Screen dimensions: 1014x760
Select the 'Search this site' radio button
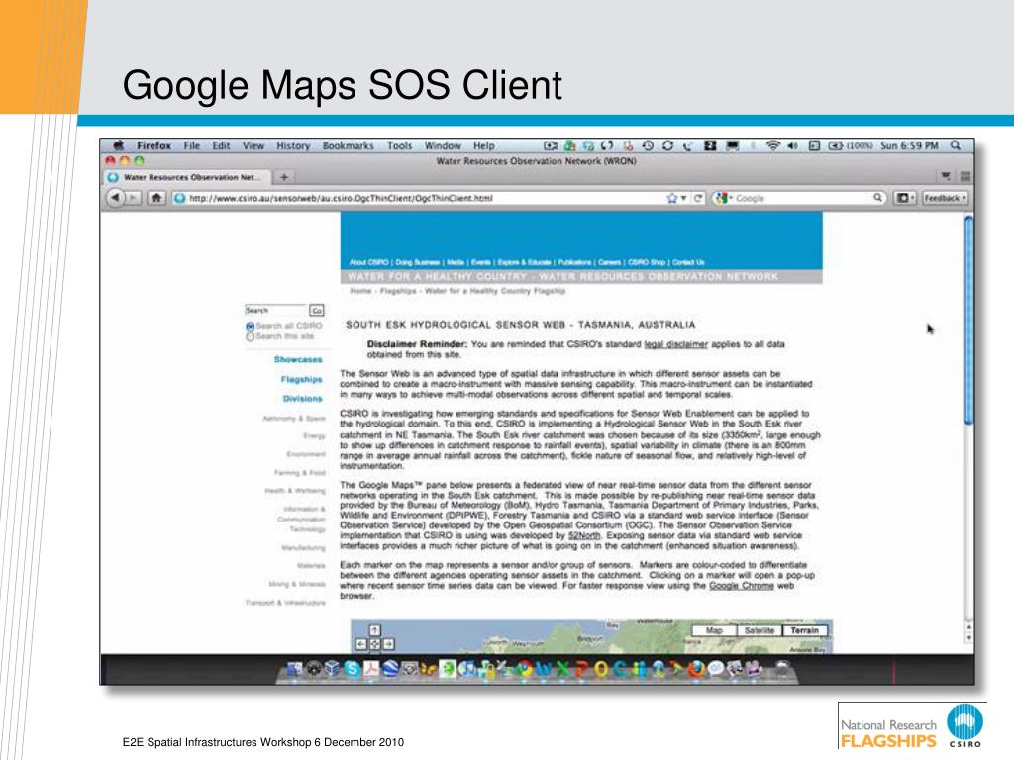click(250, 336)
